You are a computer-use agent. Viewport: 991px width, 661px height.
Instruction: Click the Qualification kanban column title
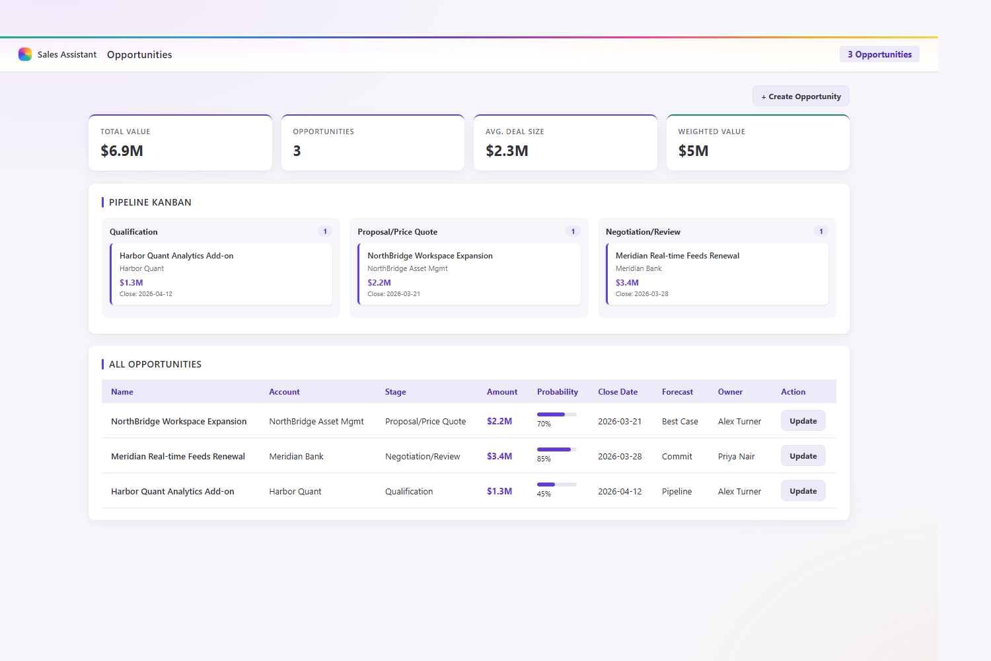click(133, 232)
